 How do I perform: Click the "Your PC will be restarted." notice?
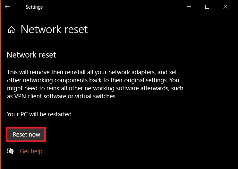pos(40,114)
